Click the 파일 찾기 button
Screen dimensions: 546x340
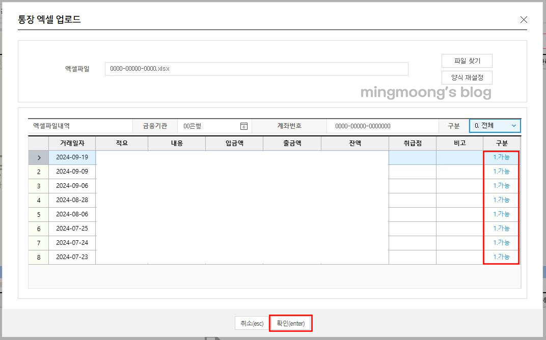pyautogui.click(x=466, y=61)
